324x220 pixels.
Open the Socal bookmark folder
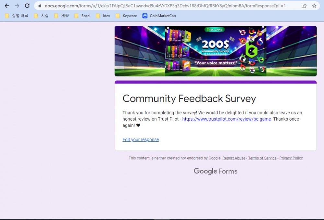82,16
